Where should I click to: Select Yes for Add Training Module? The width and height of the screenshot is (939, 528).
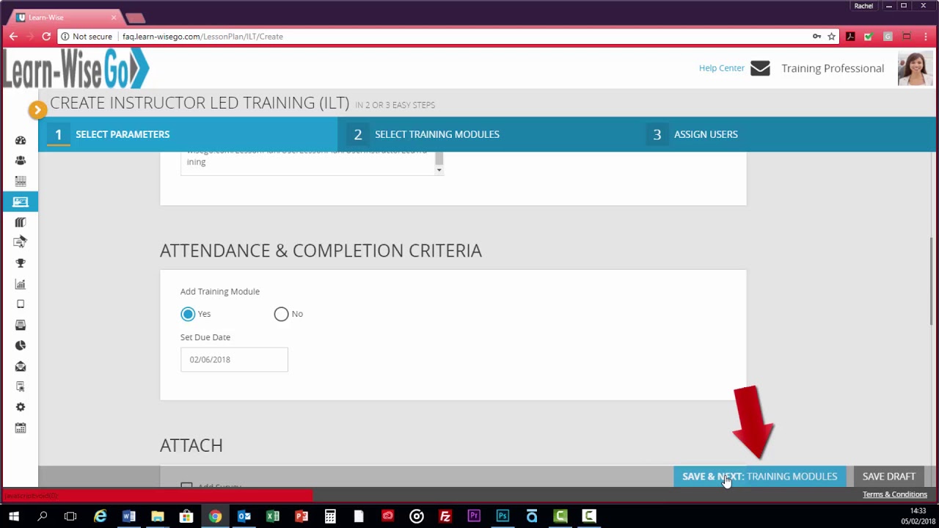[188, 314]
